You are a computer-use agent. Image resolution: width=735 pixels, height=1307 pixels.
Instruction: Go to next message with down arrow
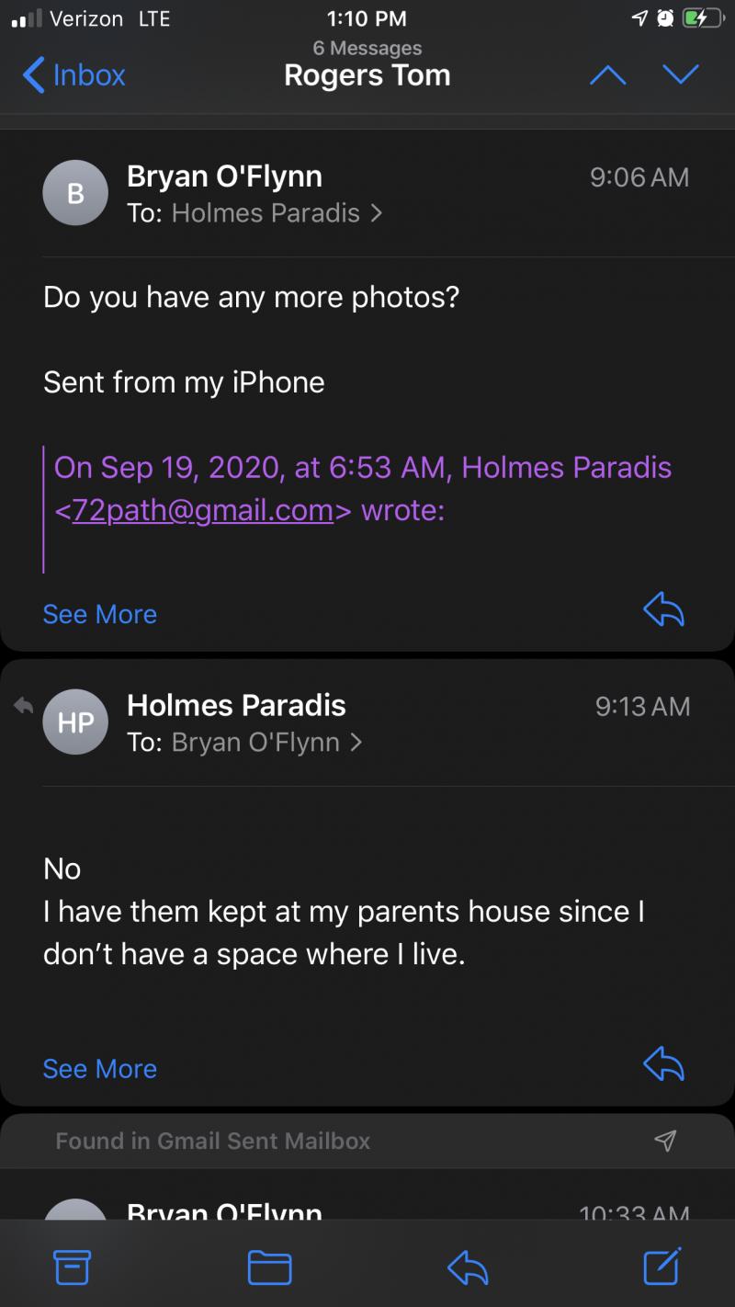tap(681, 74)
